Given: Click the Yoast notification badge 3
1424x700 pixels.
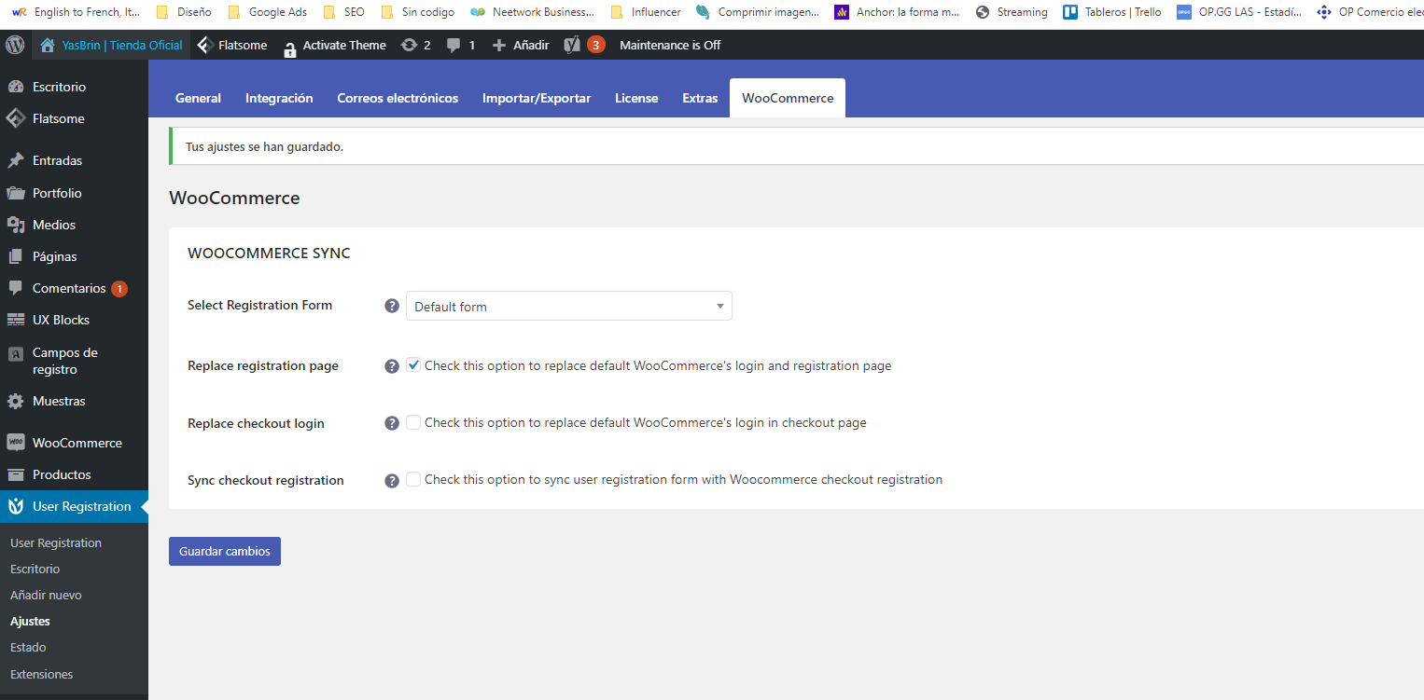Looking at the screenshot, I should click(596, 45).
